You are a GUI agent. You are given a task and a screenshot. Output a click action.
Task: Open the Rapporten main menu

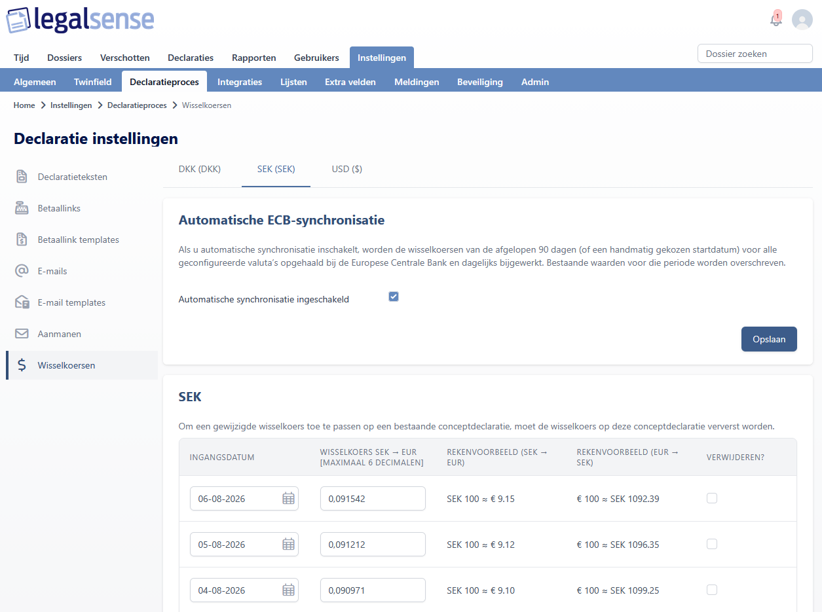tap(254, 58)
